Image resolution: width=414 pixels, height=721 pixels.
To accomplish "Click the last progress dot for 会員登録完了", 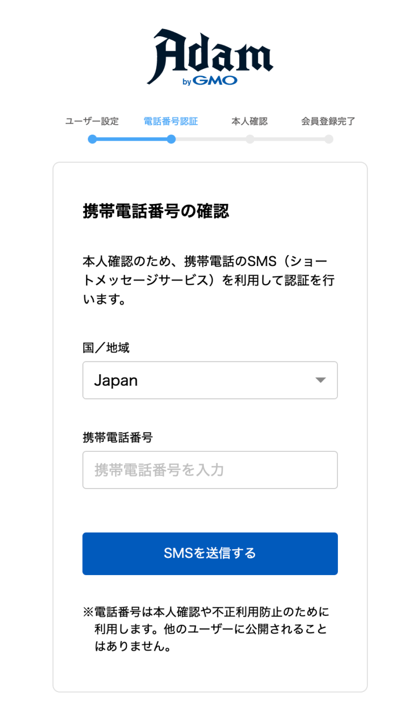I will click(x=329, y=139).
